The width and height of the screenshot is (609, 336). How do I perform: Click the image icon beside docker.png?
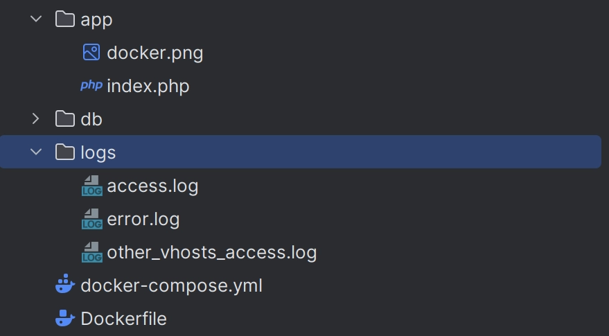[91, 52]
